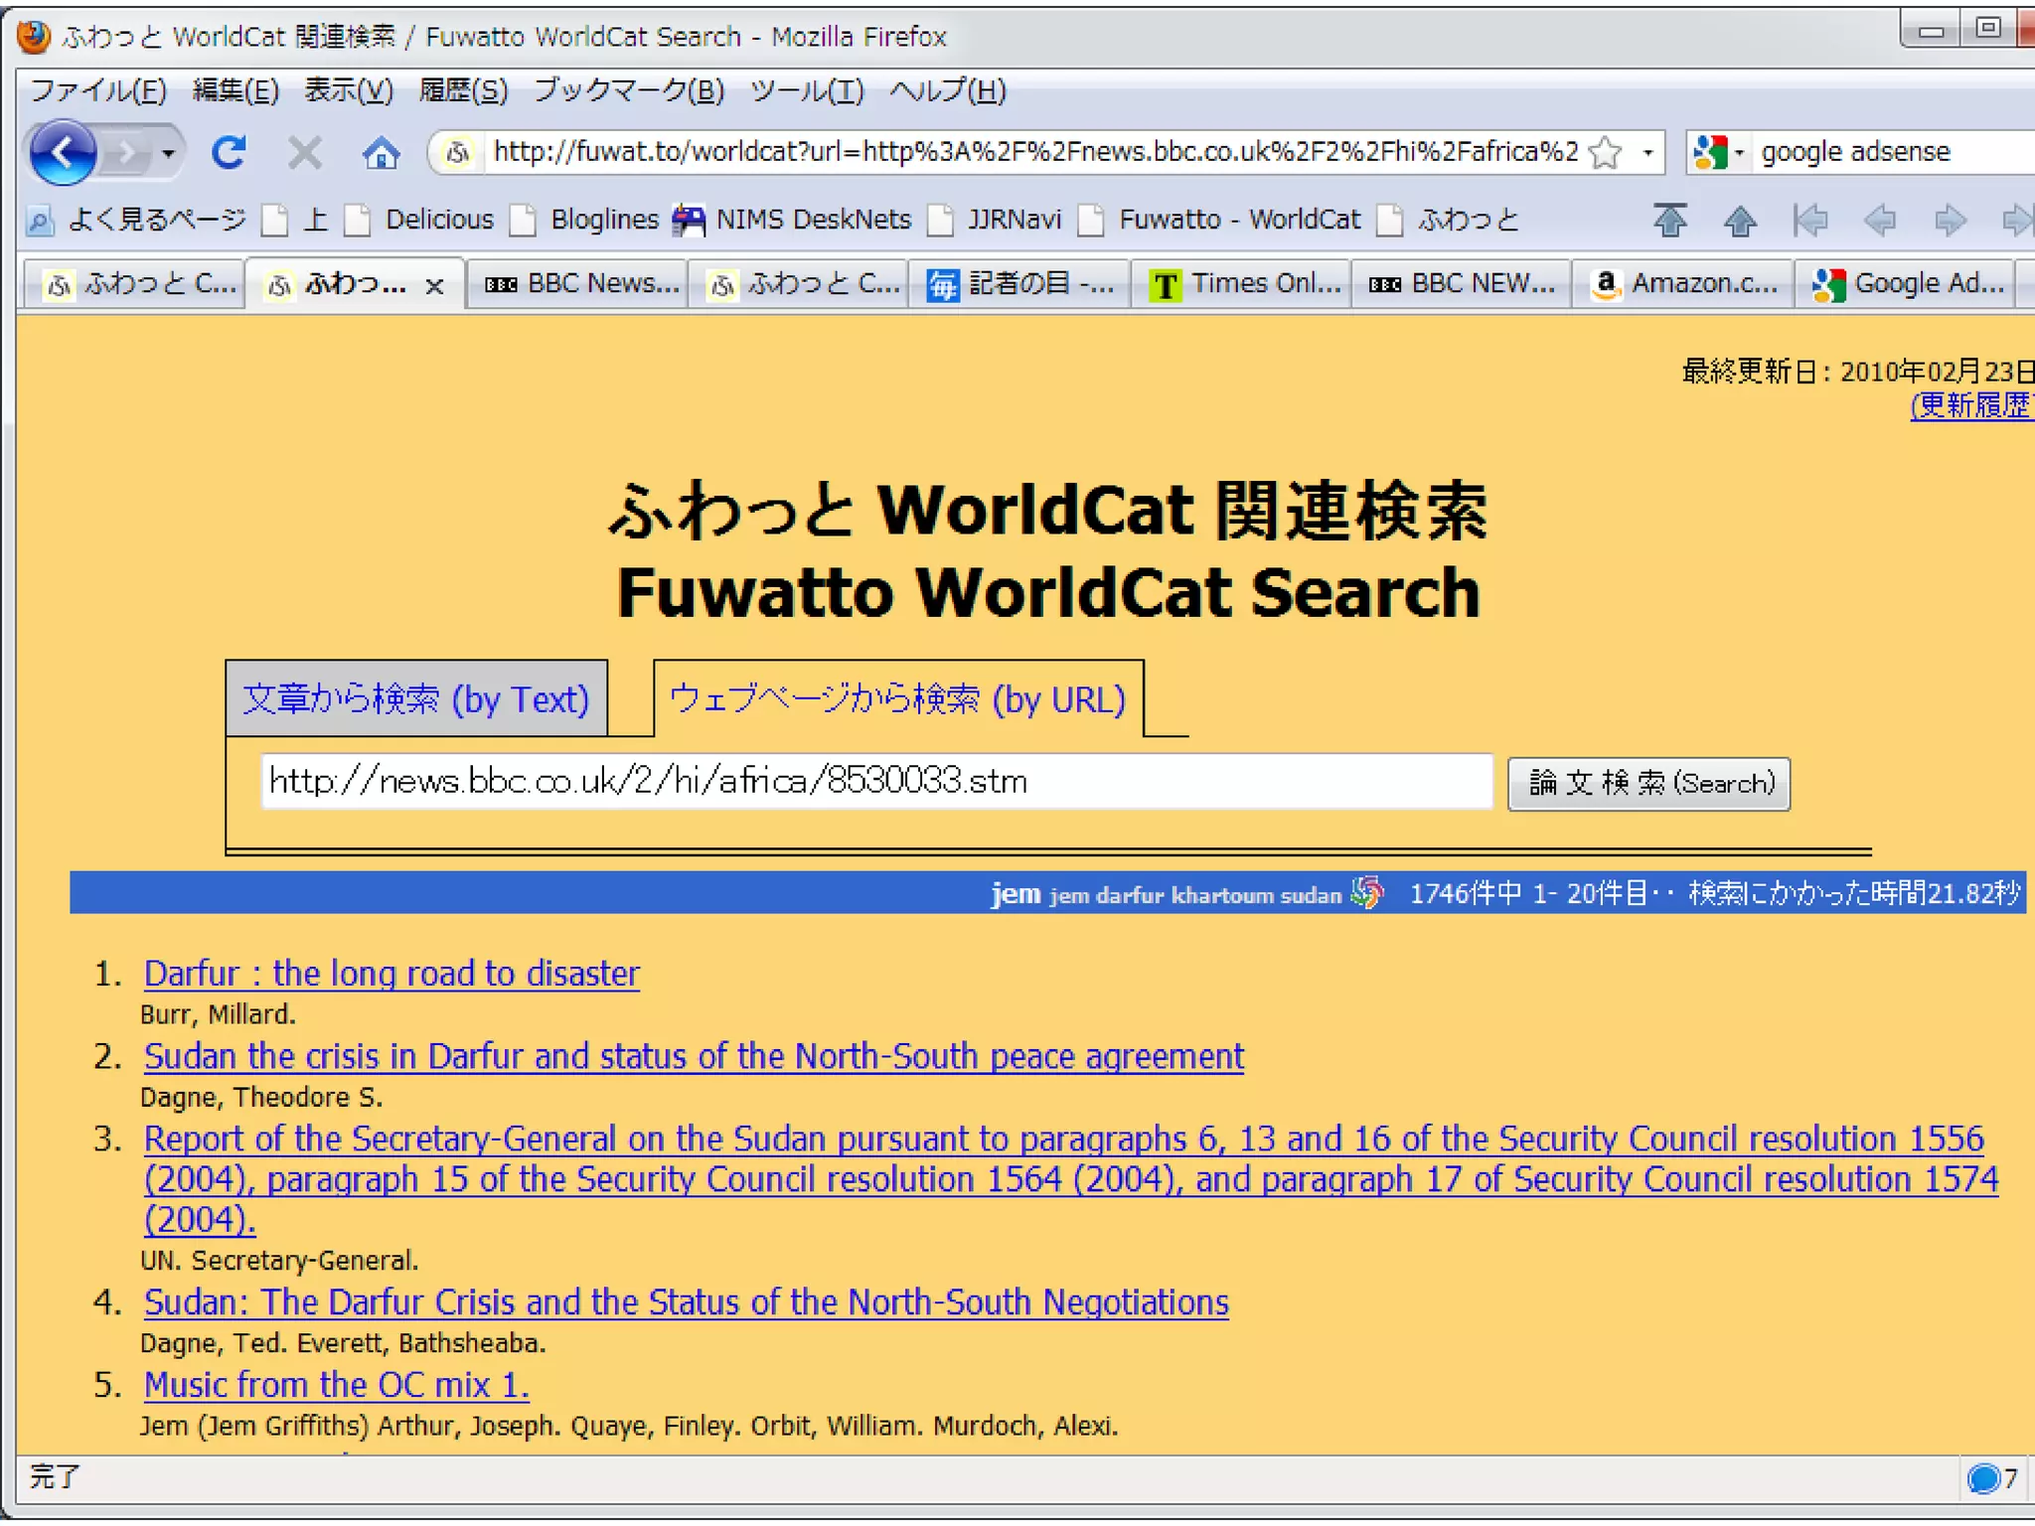
Task: Expand the URL bar history dropdown
Action: pyautogui.click(x=1647, y=153)
